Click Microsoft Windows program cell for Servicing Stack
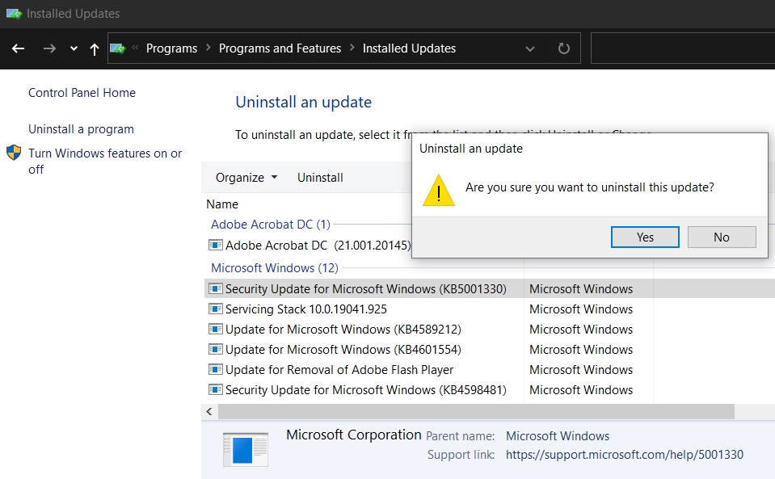Viewport: 775px width, 479px height. click(581, 309)
